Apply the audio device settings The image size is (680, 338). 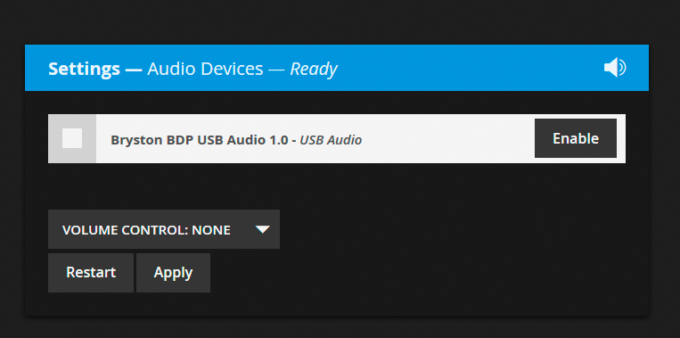tap(173, 273)
